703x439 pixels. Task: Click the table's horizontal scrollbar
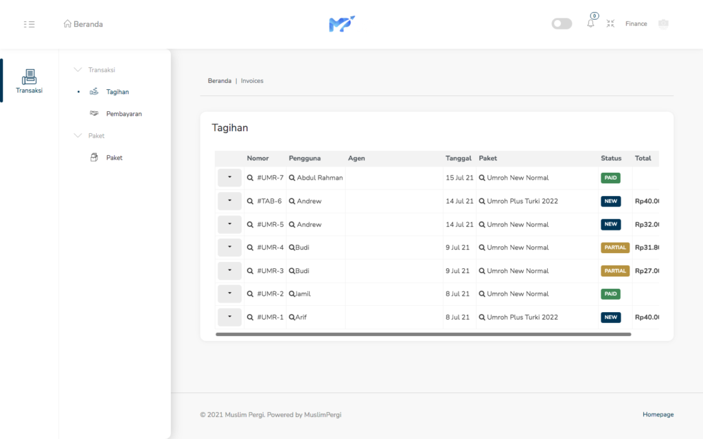coord(423,334)
